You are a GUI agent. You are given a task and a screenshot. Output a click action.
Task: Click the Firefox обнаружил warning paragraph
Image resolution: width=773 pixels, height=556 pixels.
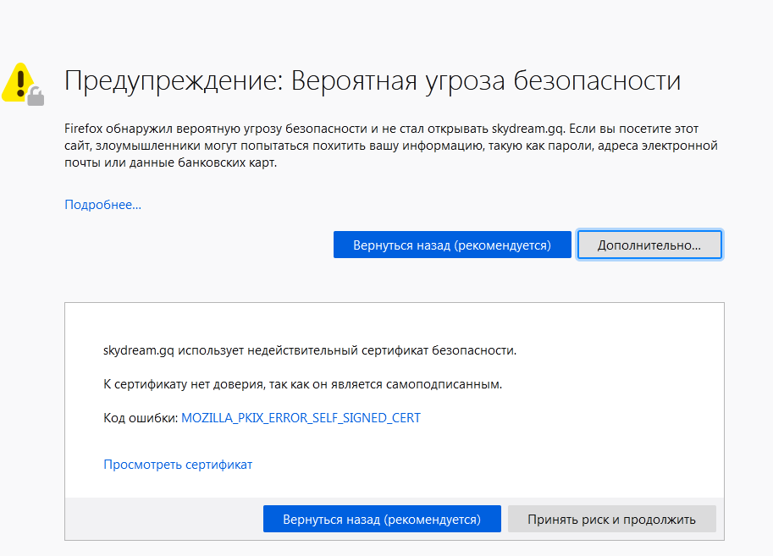point(389,146)
